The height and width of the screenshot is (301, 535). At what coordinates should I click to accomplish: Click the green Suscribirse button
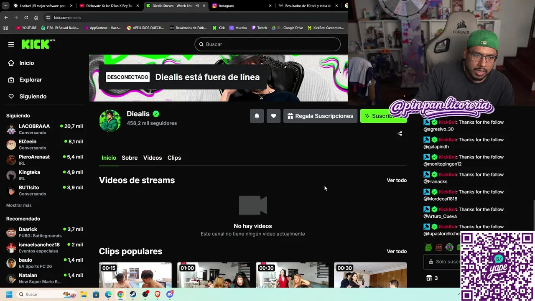(383, 116)
